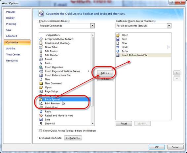Switch to the Proofing options category

coord(11,24)
